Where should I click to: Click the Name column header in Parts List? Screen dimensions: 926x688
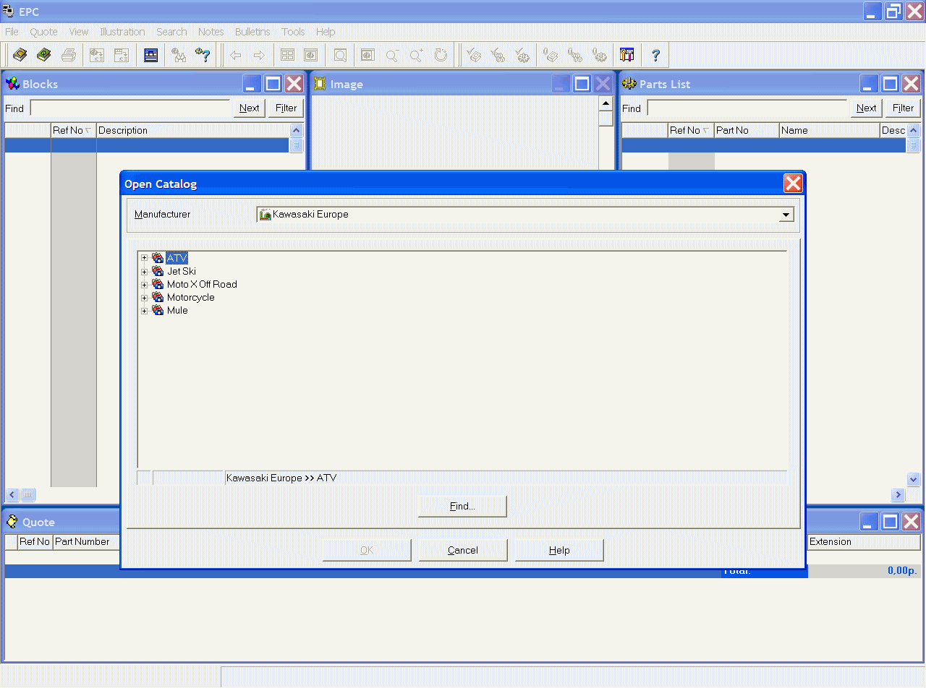pos(829,131)
